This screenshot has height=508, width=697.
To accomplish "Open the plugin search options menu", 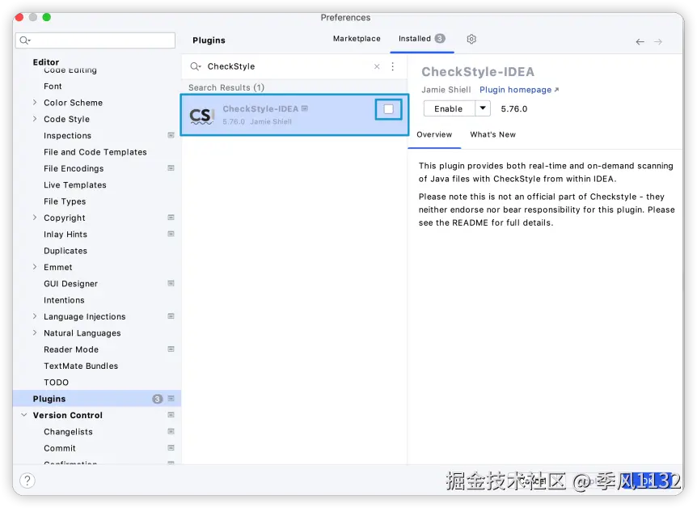I will pos(392,66).
